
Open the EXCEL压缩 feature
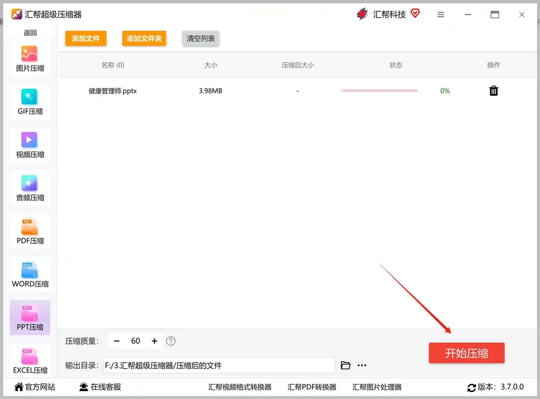(x=30, y=361)
